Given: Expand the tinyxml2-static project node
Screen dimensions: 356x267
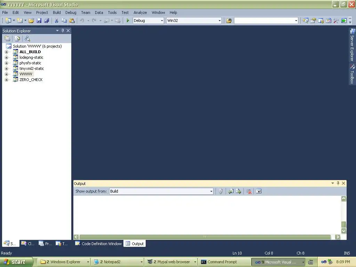Looking at the screenshot, I should pyautogui.click(x=6, y=68).
